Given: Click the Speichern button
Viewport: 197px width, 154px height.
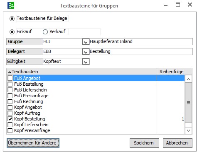Looking at the screenshot, I should pyautogui.click(x=144, y=143).
